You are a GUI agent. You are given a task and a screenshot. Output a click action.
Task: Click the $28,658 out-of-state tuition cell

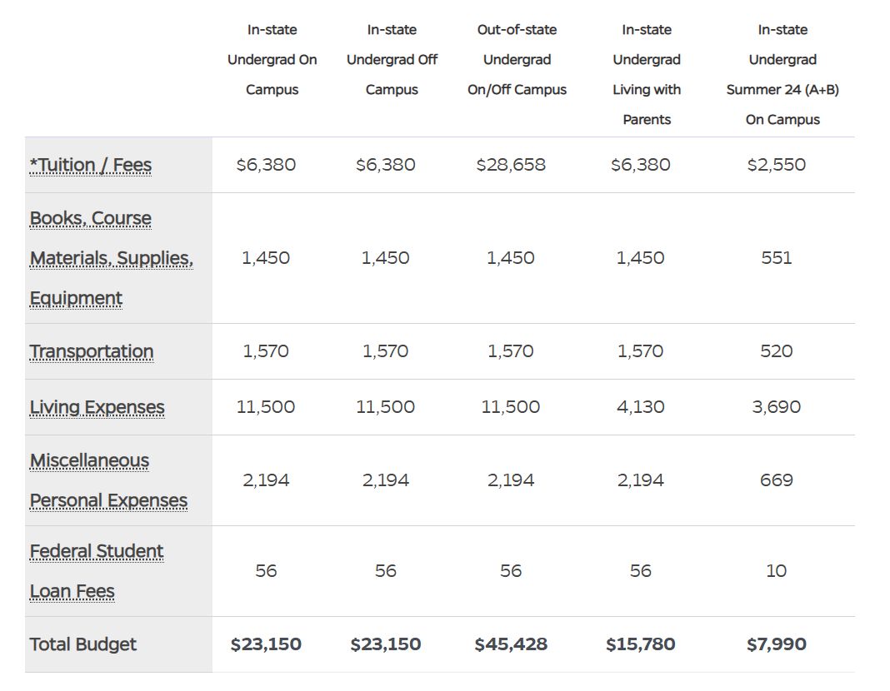click(x=511, y=165)
